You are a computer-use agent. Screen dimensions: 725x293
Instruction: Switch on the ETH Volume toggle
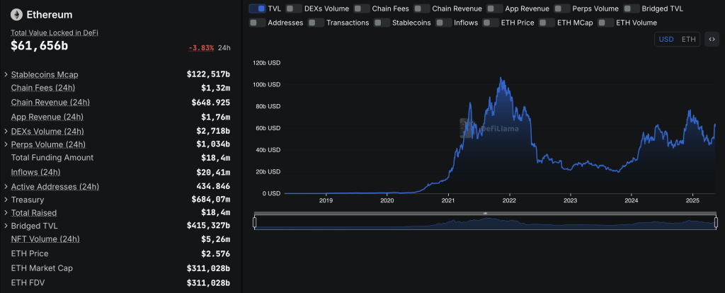pos(606,22)
